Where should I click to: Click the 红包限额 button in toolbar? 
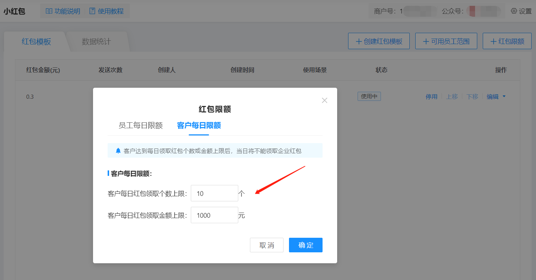pyautogui.click(x=507, y=41)
